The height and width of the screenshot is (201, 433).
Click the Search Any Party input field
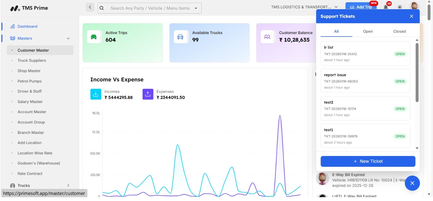coord(150,8)
